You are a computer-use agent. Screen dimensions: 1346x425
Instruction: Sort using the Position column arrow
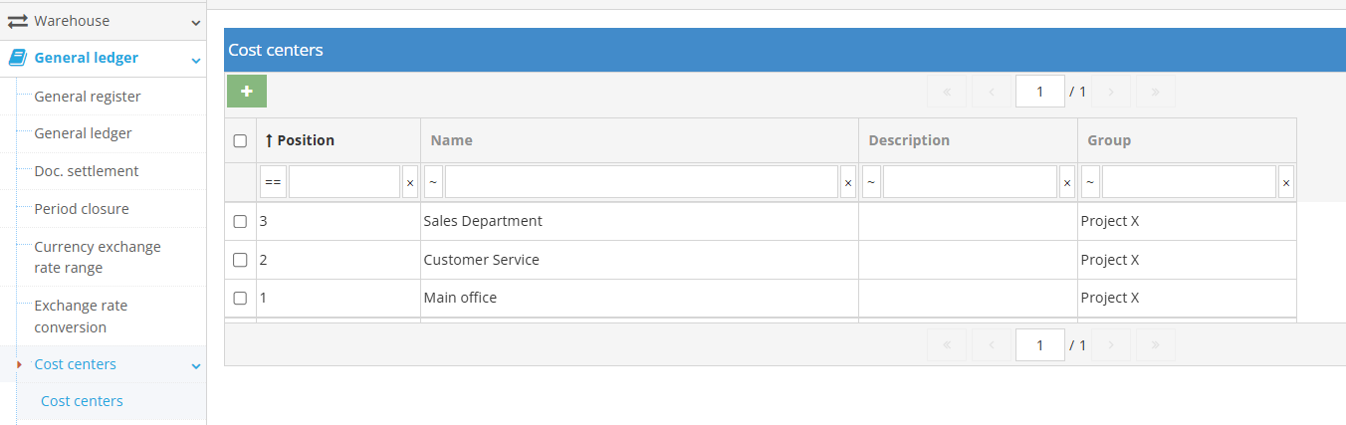(x=269, y=140)
